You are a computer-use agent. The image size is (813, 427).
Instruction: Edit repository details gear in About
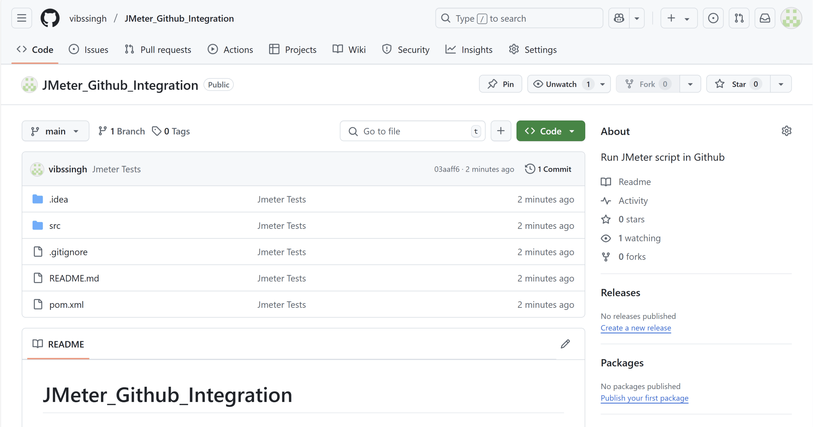coord(786,131)
